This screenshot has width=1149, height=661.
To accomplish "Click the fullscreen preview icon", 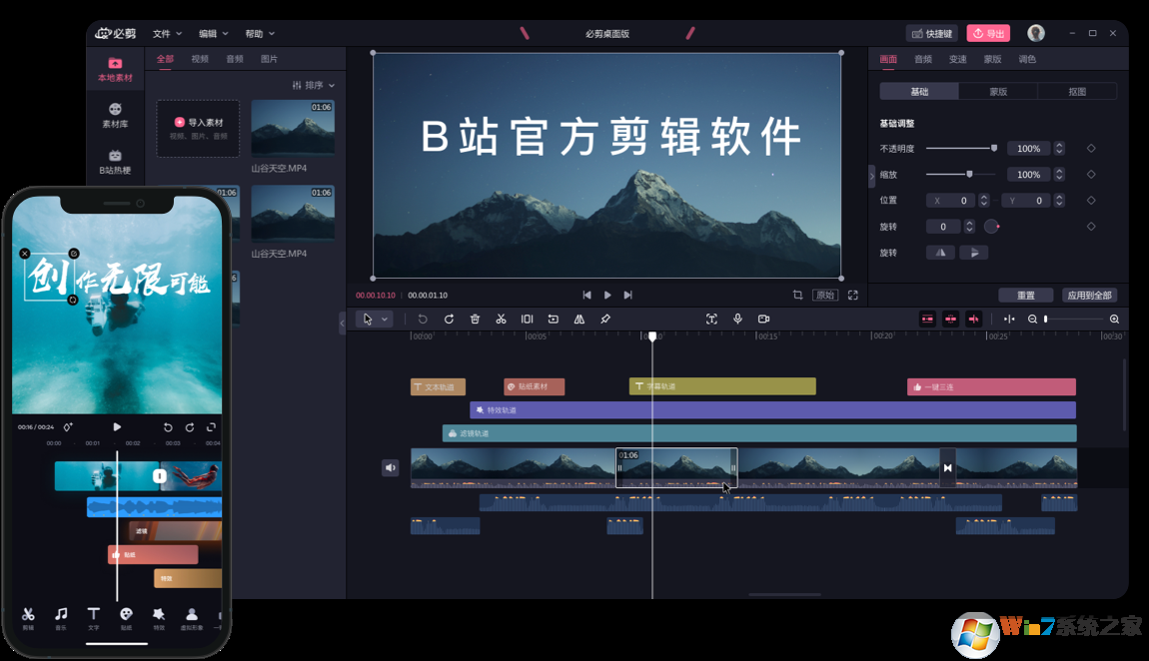I will pos(853,295).
